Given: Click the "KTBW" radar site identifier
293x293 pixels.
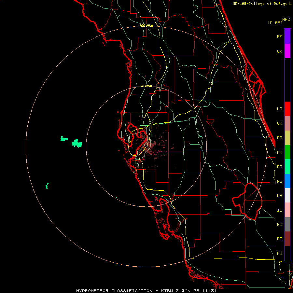Looking at the screenshot, I should [x=168, y=291].
